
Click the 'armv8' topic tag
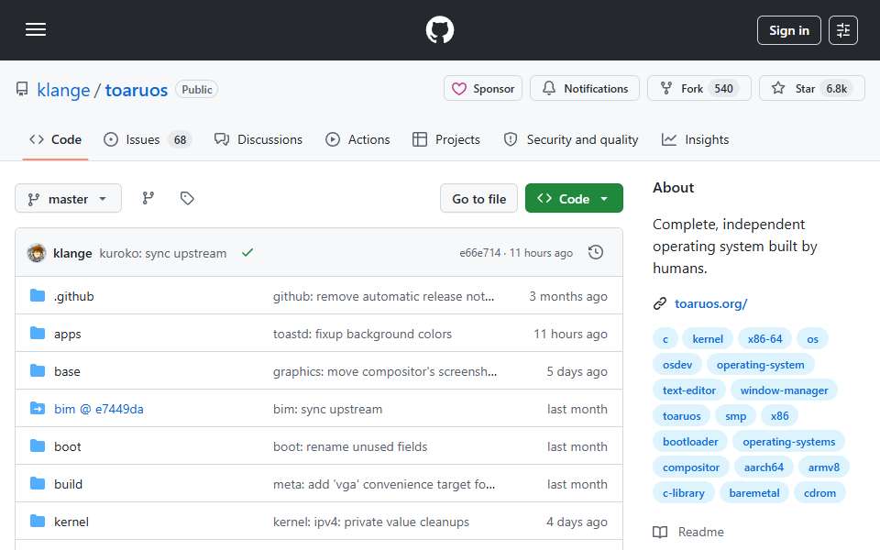pos(824,467)
